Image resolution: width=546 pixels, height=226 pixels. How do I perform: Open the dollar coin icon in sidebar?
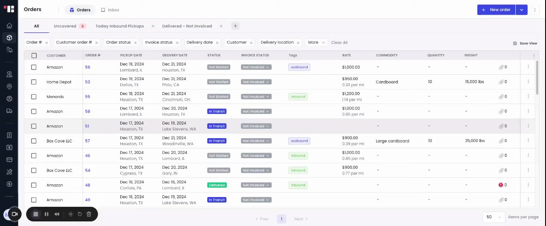coord(9,184)
